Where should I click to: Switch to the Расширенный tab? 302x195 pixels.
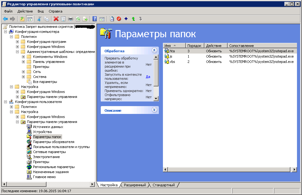135,185
